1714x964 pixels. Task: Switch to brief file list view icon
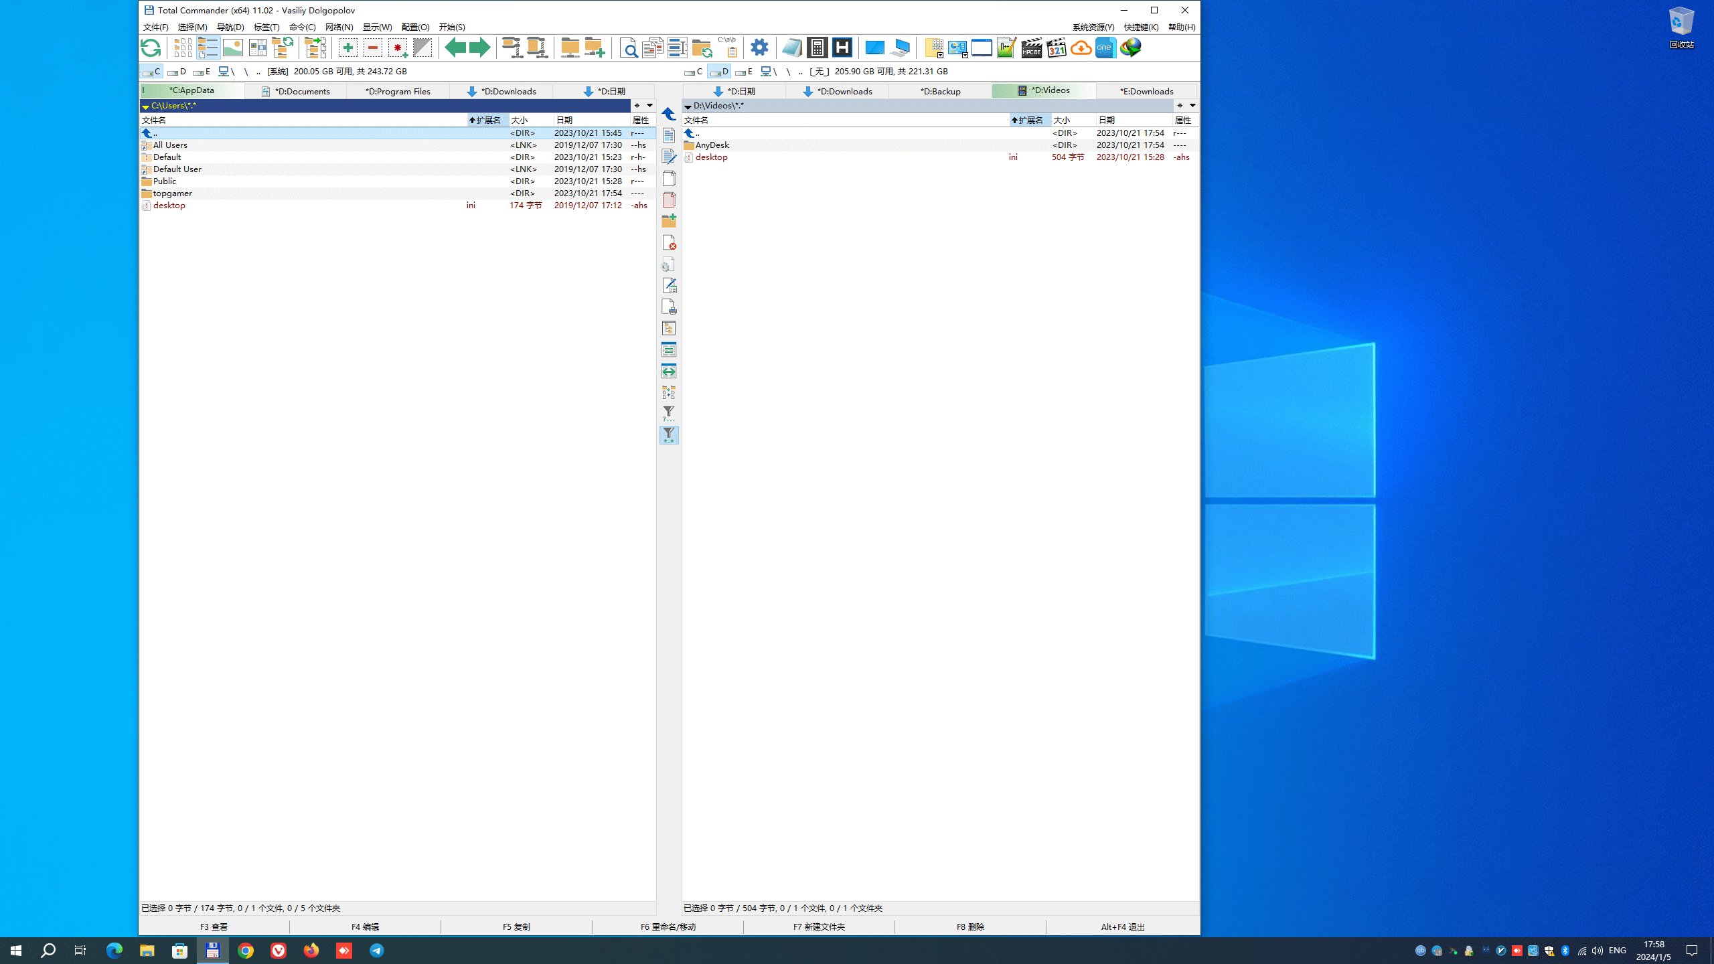183,48
